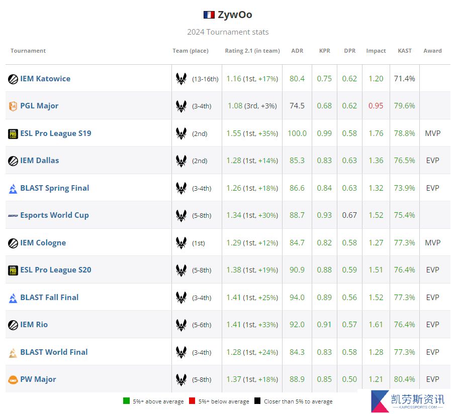Viewport: 458px width, 414px height.
Task: Click the Tournament column header
Action: 28,51
